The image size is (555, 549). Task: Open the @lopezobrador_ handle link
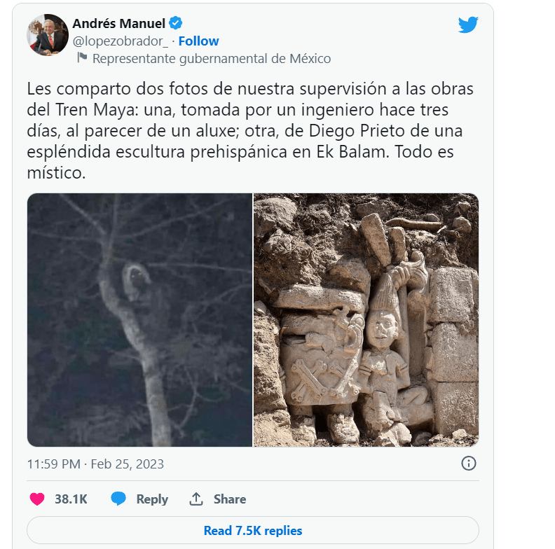[121, 41]
